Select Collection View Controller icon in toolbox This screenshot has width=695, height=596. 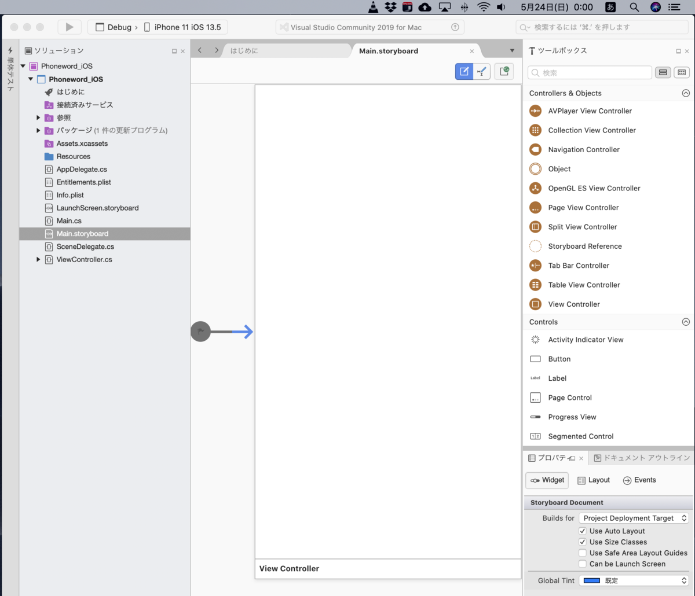click(536, 130)
